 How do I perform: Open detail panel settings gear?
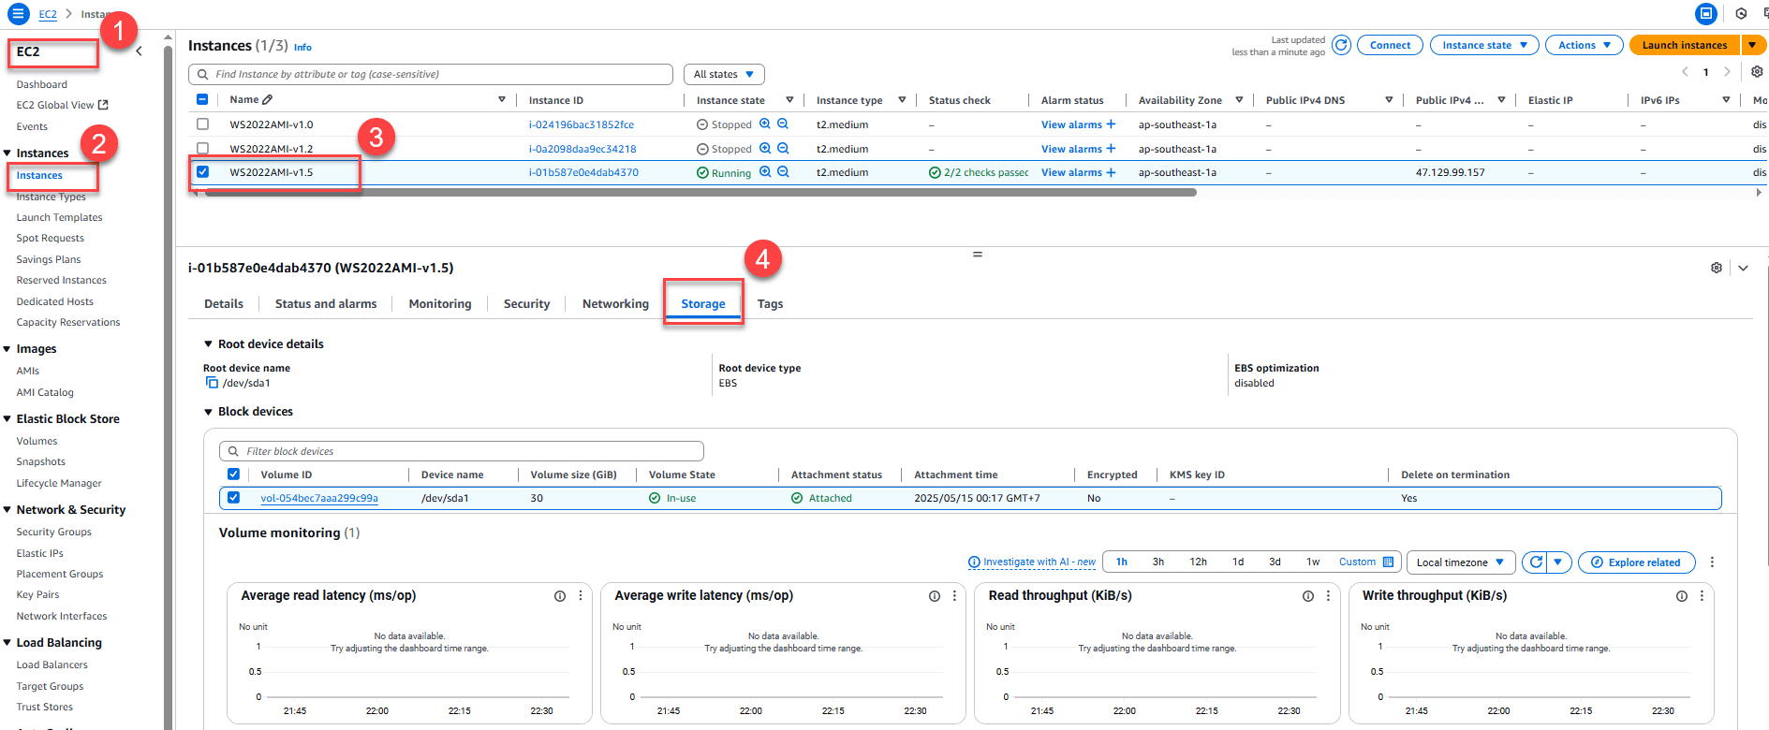pos(1717,268)
